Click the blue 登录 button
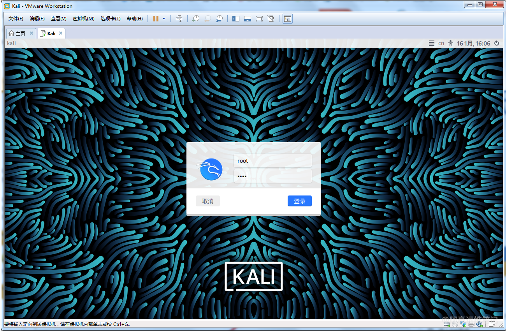 coord(299,201)
